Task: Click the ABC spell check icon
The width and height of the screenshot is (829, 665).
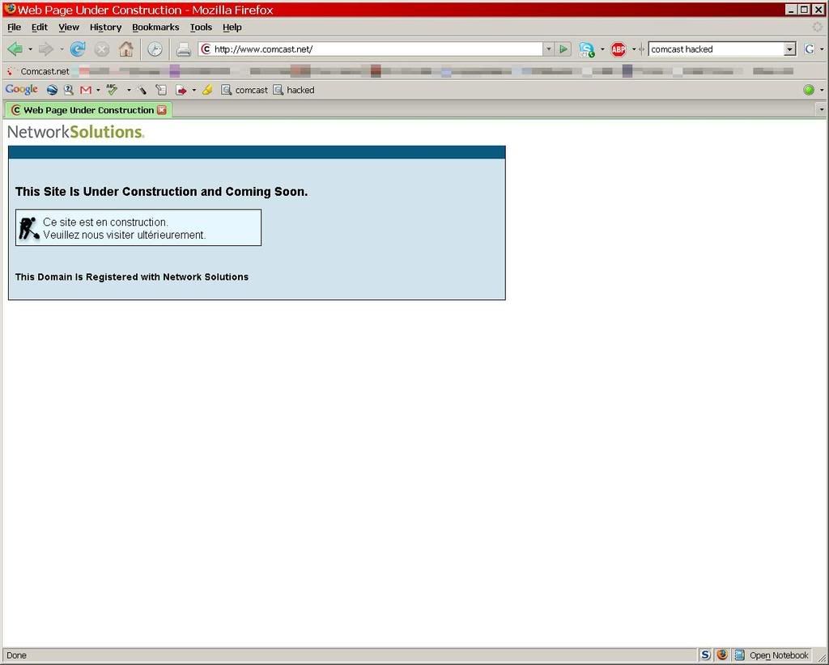Action: pyautogui.click(x=112, y=90)
